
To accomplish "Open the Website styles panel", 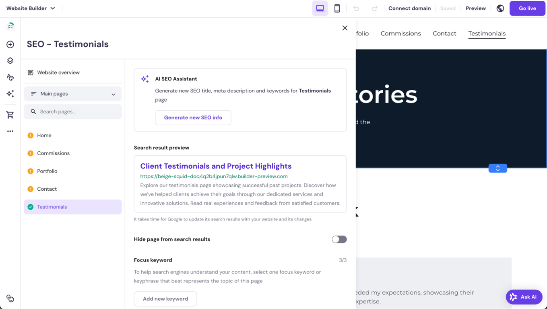I will point(10,77).
